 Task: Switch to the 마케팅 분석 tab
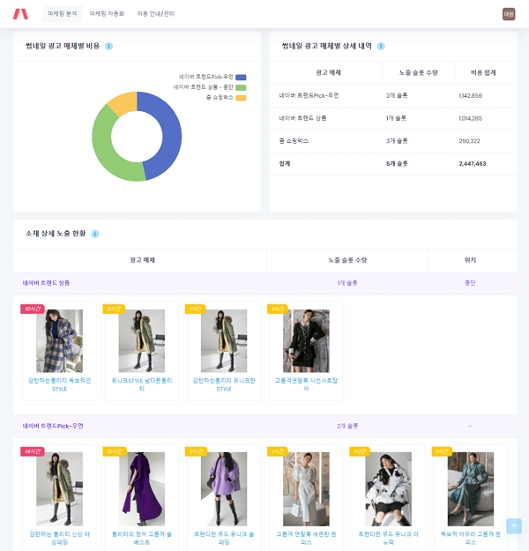[62, 14]
